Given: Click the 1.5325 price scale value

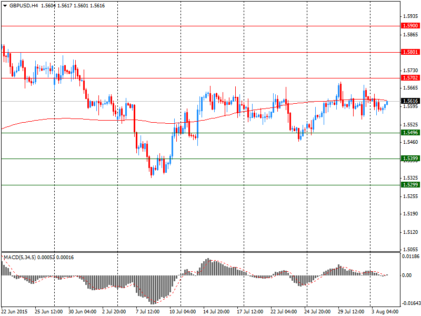Looking at the screenshot, I should [410, 178].
